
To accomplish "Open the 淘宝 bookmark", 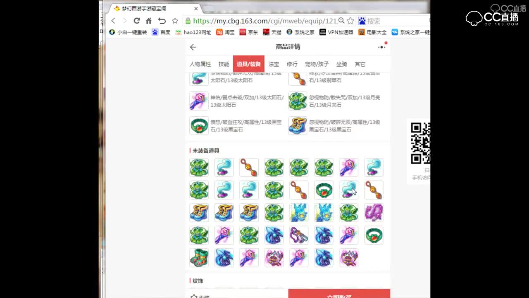I will tap(226, 32).
